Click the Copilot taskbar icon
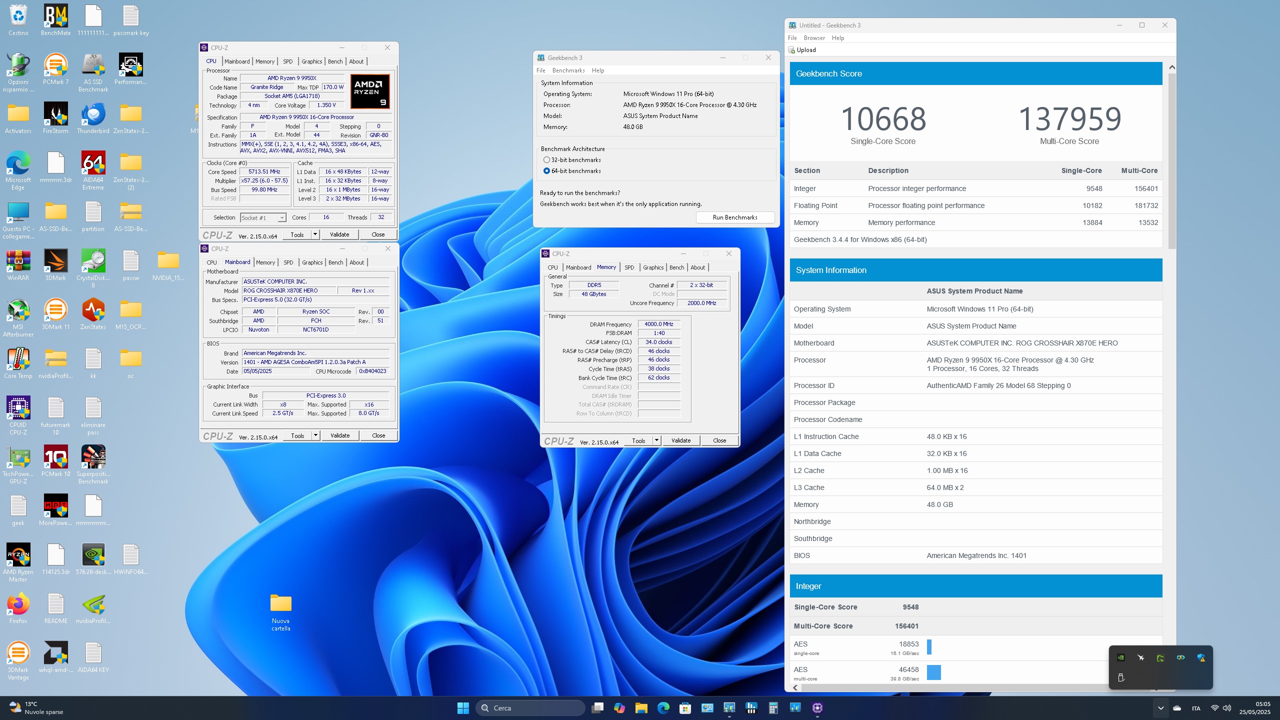Screen dimensions: 1280x720 (x=619, y=707)
